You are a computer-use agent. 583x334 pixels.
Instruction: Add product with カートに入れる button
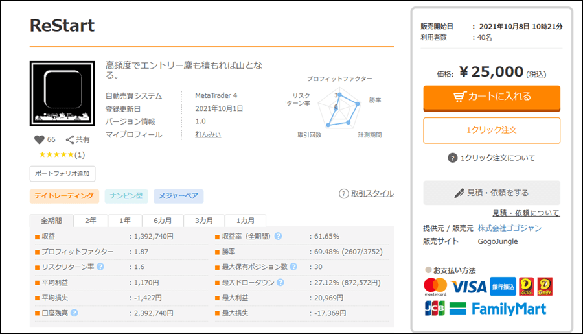pos(492,97)
